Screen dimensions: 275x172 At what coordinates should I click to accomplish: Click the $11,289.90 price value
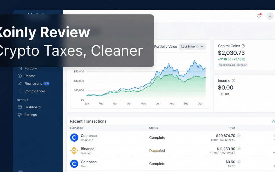coord(226,149)
